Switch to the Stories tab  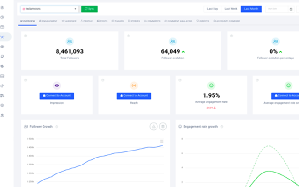(x=134, y=21)
